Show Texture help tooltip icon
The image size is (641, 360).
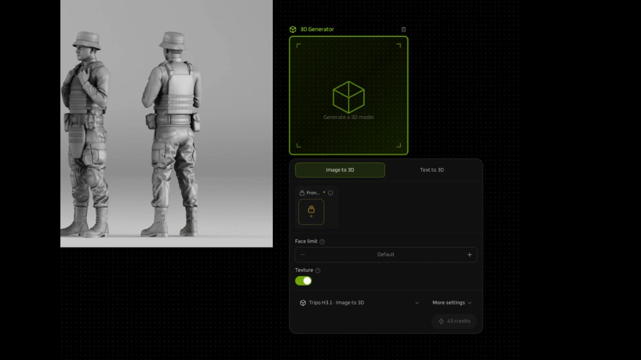(x=317, y=270)
